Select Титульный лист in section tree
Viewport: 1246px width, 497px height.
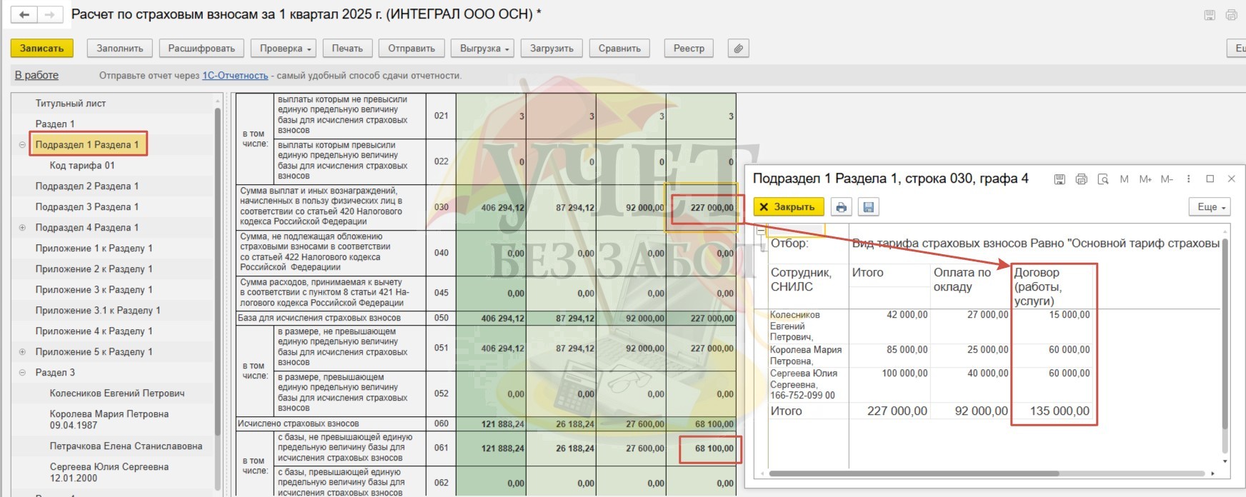(71, 104)
